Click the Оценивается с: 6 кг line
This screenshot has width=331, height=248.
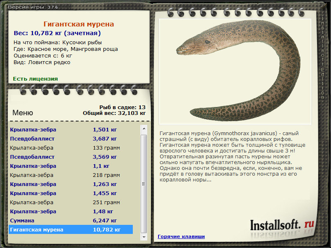point(43,56)
